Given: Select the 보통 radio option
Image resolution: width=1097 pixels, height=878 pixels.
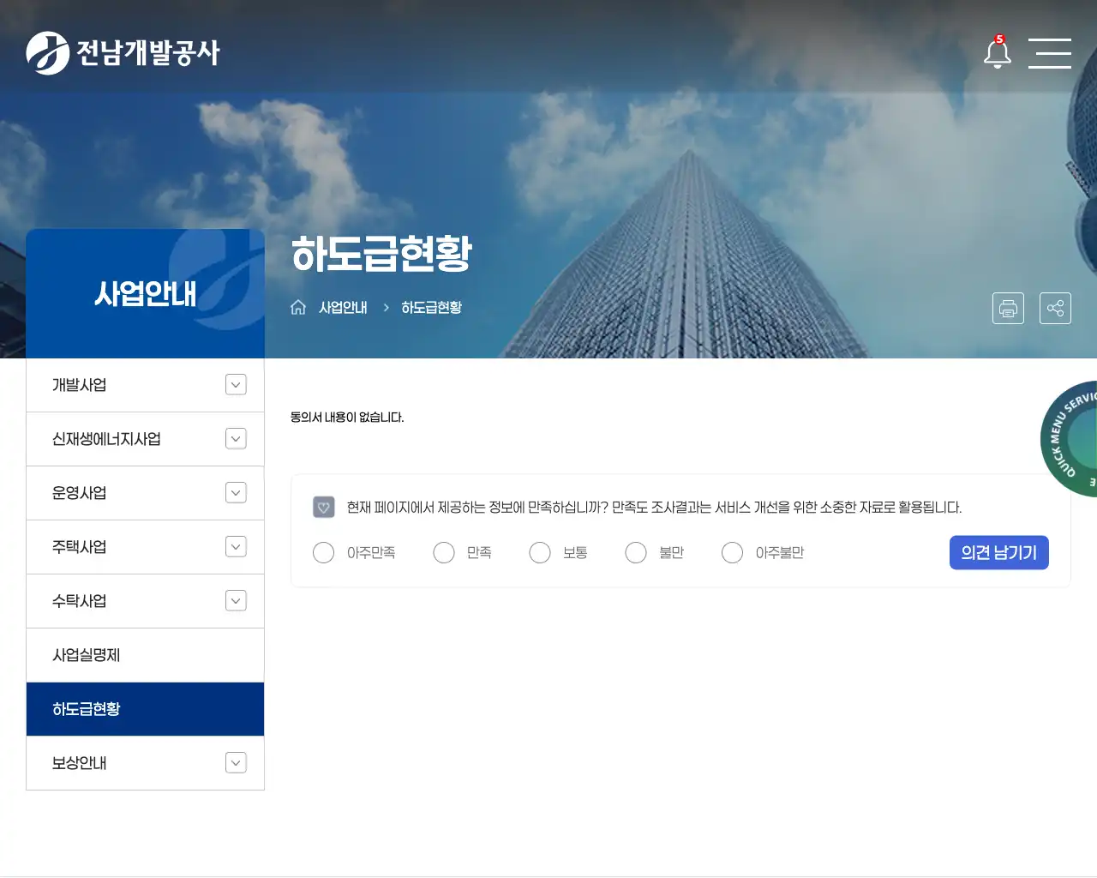Looking at the screenshot, I should [540, 553].
